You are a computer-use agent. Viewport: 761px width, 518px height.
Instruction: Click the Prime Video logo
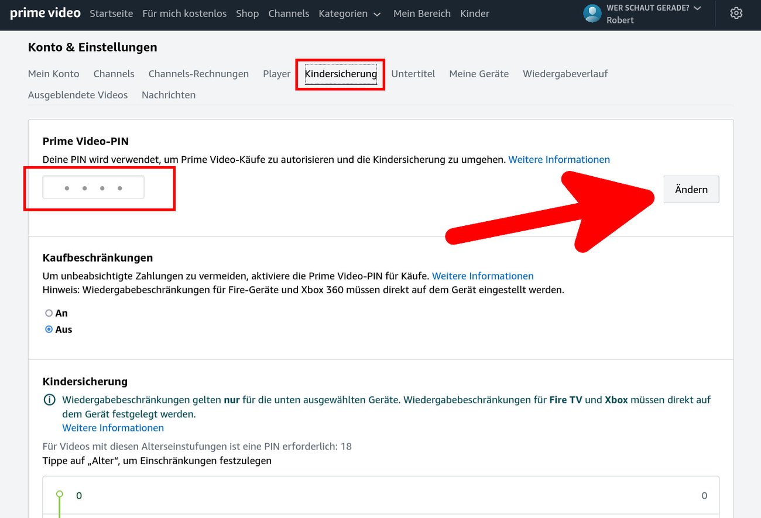(x=45, y=13)
